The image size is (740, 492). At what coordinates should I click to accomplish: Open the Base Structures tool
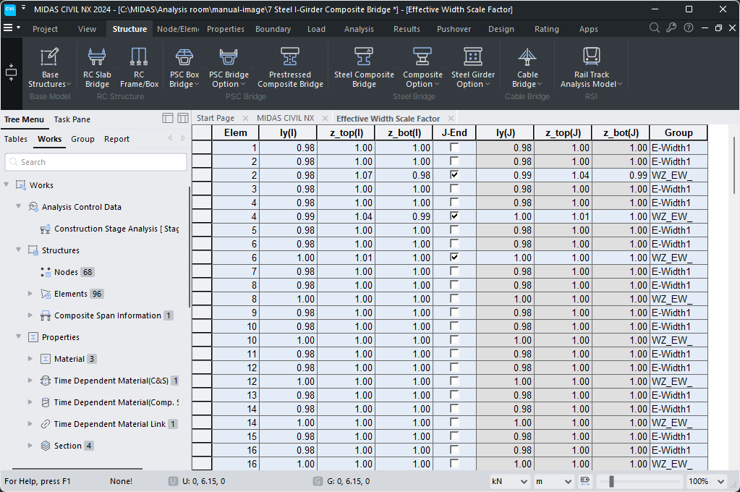point(49,65)
